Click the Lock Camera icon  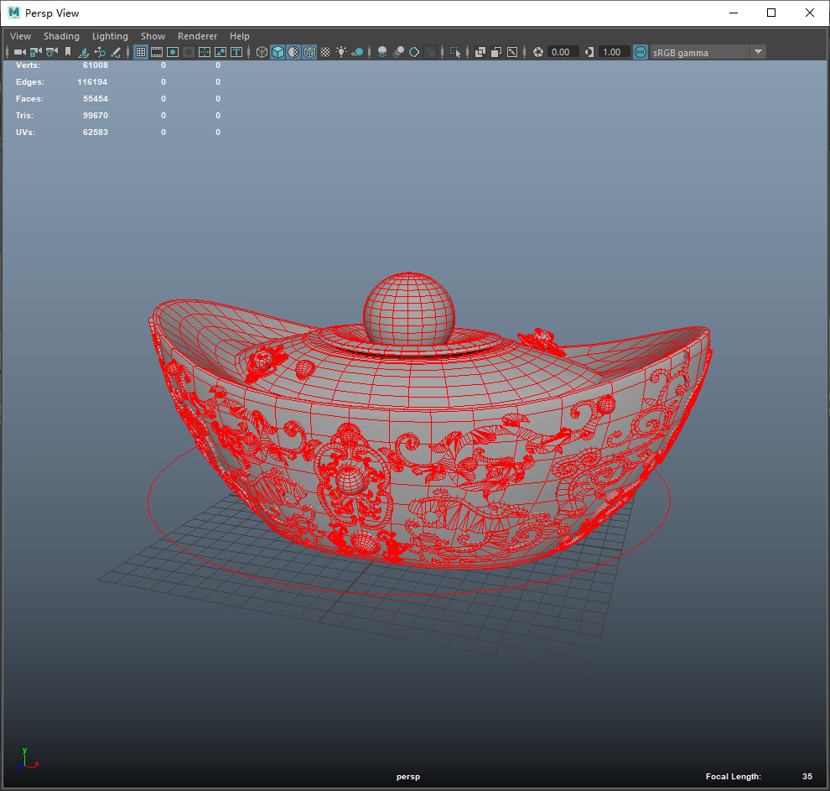point(35,52)
